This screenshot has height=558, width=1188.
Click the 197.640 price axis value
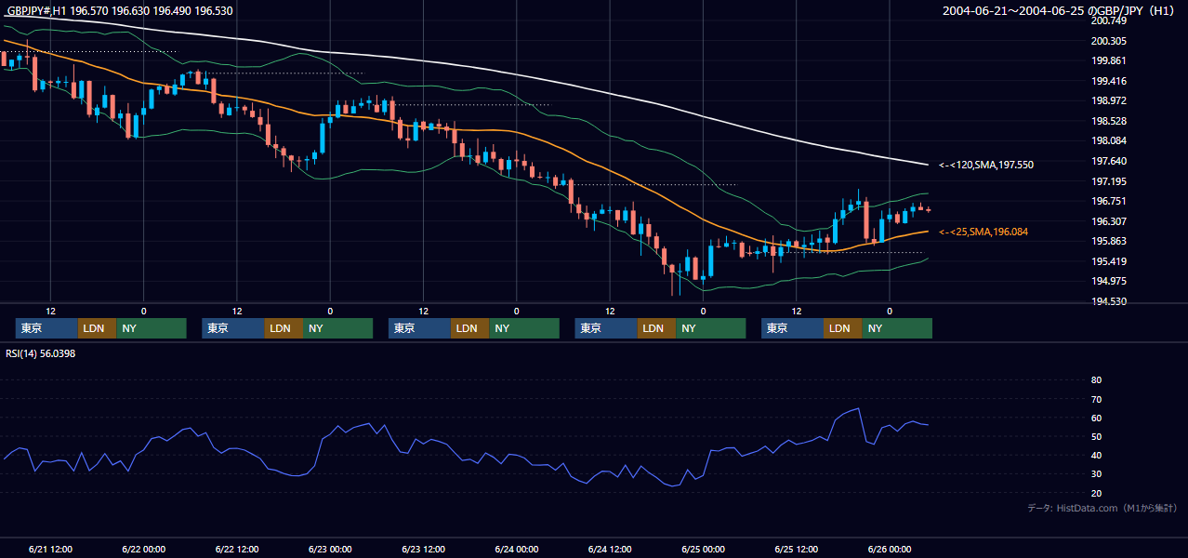tap(1109, 161)
